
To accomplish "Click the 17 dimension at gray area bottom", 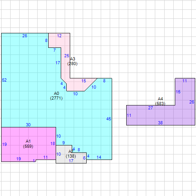I will click(x=71, y=161).
